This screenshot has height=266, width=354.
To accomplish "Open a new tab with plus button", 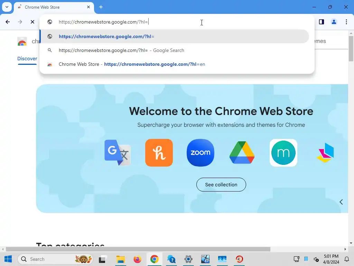I will 101,7.
